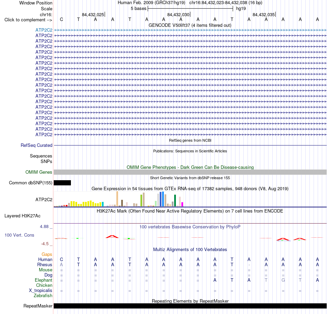This screenshot has width=327, height=314.
Task: Click the chr16: ruler label
Action: point(46,14)
